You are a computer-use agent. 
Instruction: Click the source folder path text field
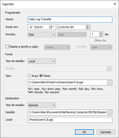67,82
